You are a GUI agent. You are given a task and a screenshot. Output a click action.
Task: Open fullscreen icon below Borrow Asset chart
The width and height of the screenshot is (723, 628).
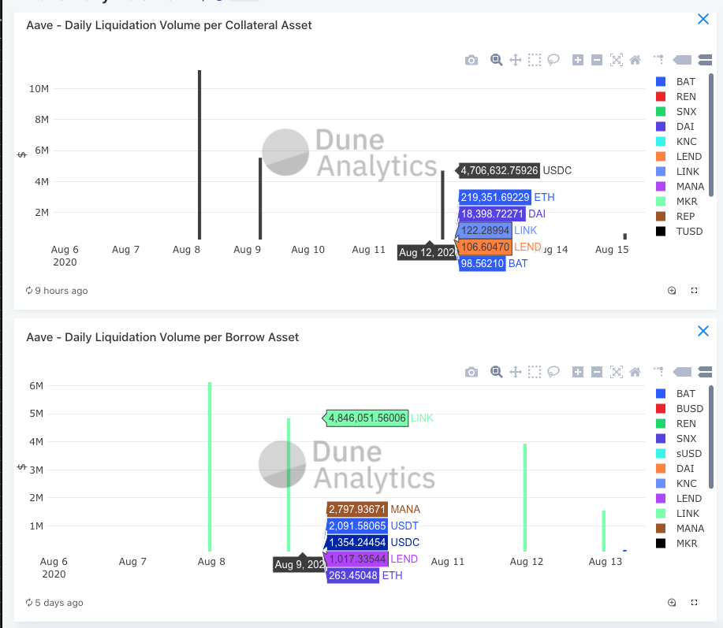pyautogui.click(x=694, y=602)
